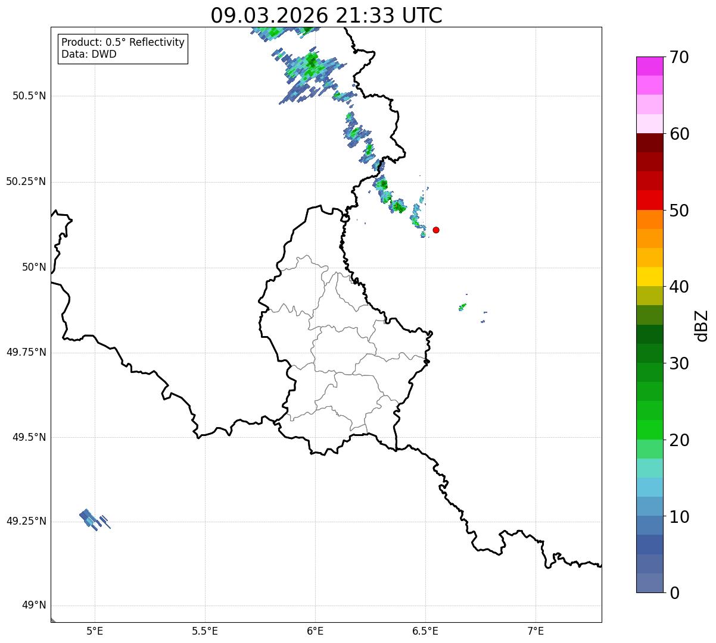
Task: Click the dBZ colorbar label
Action: [702, 325]
